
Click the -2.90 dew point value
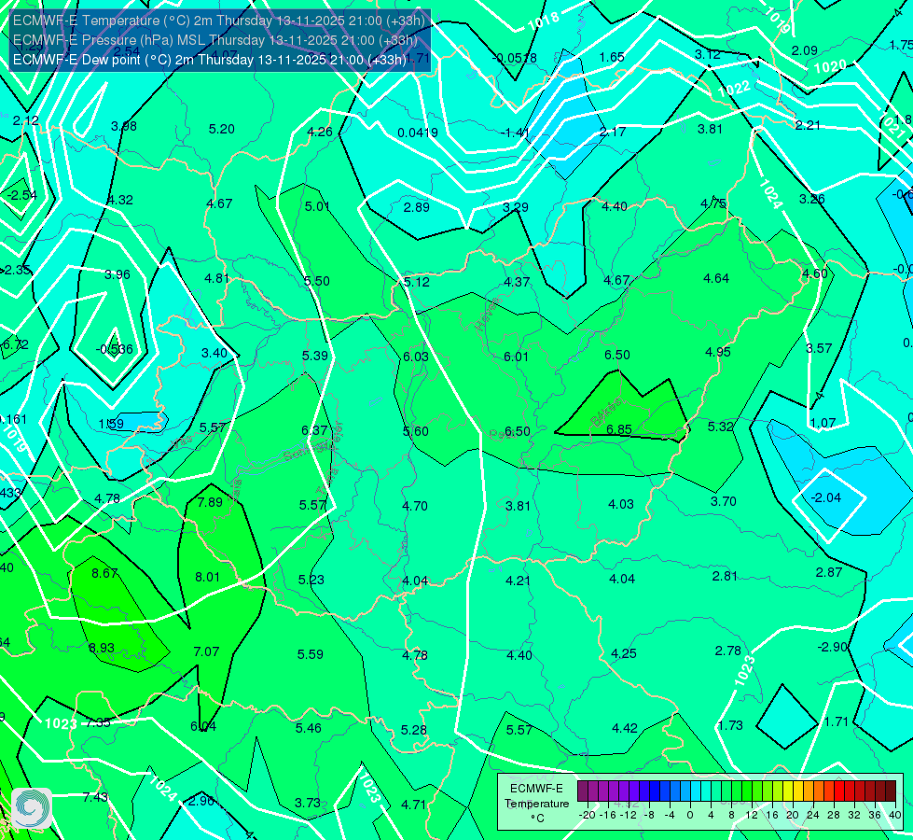point(832,647)
